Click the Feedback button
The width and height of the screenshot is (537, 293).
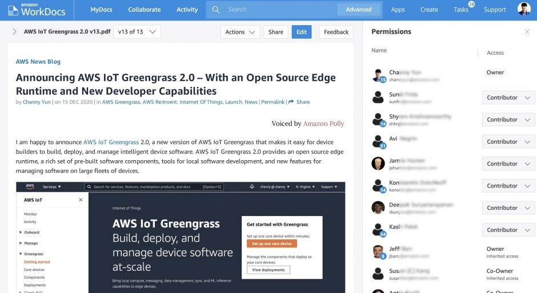coord(336,32)
